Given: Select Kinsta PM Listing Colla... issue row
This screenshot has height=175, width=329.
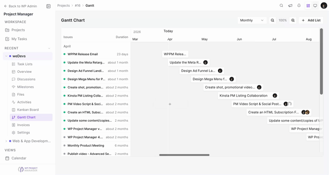Looking at the screenshot, I should point(96,96).
